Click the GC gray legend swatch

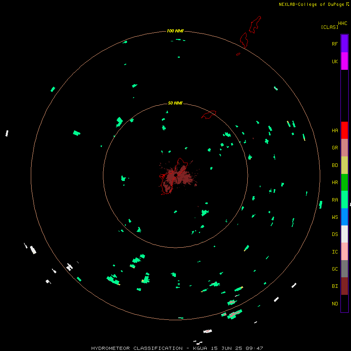344,269
